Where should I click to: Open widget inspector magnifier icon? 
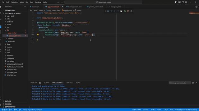click(132, 11)
